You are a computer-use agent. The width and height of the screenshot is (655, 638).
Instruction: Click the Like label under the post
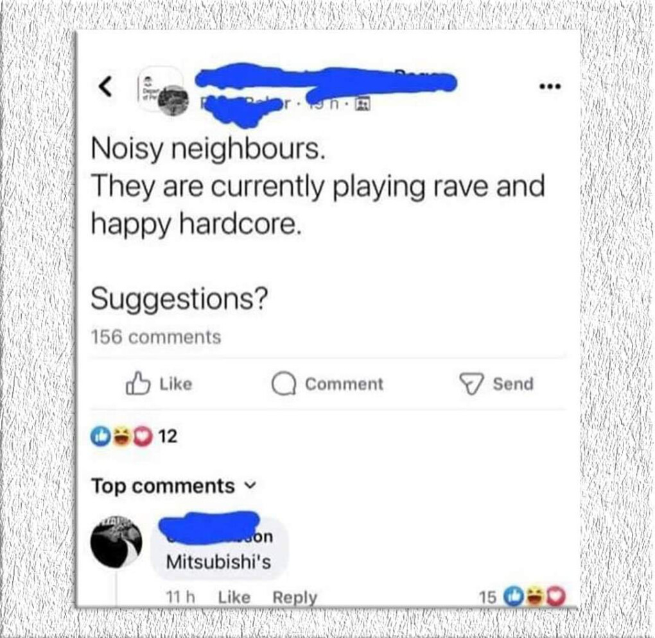(176, 384)
